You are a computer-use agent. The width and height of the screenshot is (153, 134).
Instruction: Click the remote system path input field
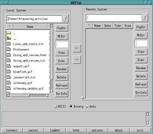pyautogui.click(x=114, y=17)
